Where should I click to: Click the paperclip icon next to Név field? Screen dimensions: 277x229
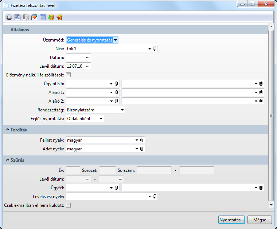click(x=155, y=49)
